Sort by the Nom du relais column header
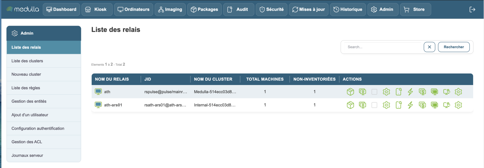 point(112,79)
